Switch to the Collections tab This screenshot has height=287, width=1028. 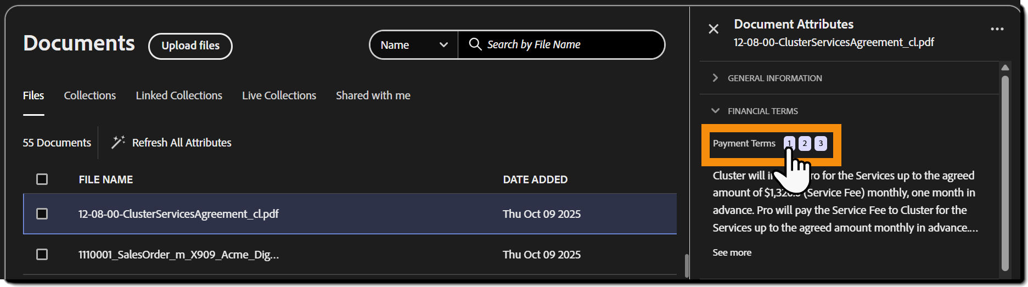(x=90, y=95)
